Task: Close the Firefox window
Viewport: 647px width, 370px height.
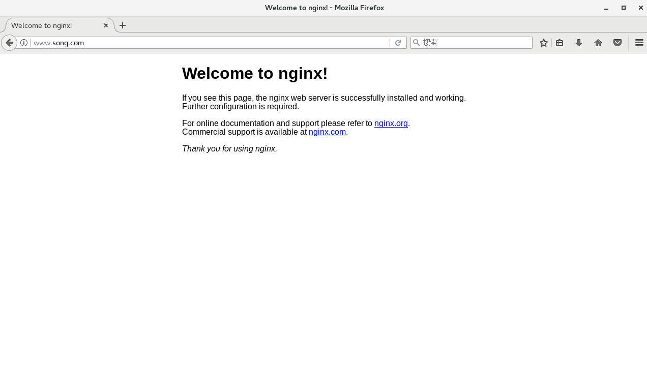Action: (x=641, y=8)
